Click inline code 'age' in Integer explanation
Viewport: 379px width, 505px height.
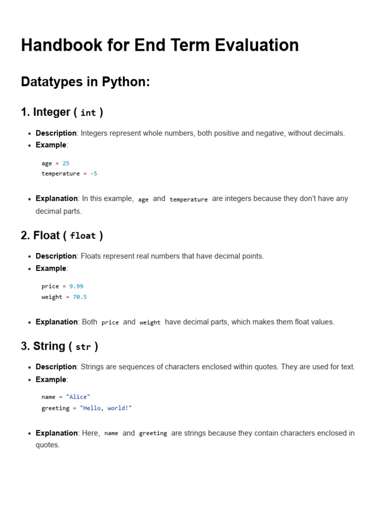click(143, 199)
